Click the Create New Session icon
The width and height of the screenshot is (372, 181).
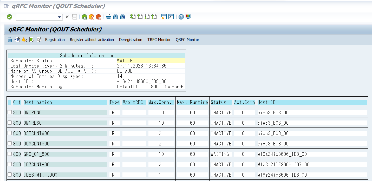(164, 17)
